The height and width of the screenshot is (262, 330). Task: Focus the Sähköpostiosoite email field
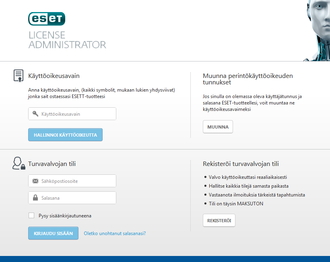(72, 181)
